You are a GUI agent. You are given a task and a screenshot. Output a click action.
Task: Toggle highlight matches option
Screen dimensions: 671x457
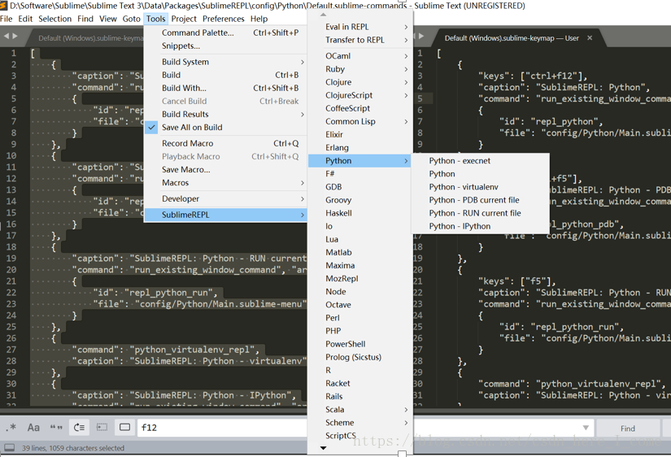tap(124, 427)
